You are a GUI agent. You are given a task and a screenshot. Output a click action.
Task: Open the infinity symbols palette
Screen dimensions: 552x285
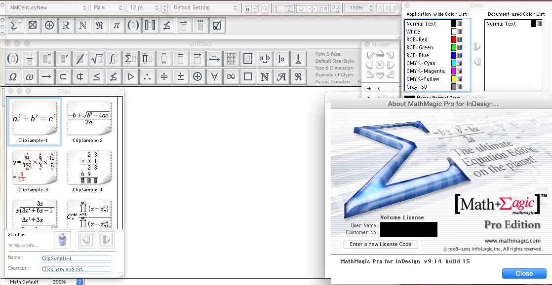tap(231, 76)
